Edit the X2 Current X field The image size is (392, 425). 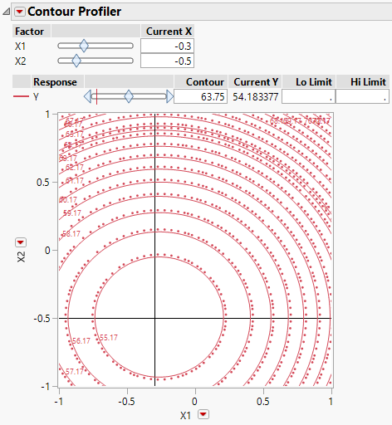pos(167,61)
